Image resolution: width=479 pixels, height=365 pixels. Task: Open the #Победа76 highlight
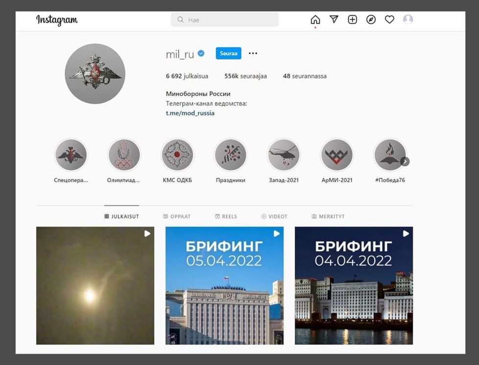pos(390,154)
